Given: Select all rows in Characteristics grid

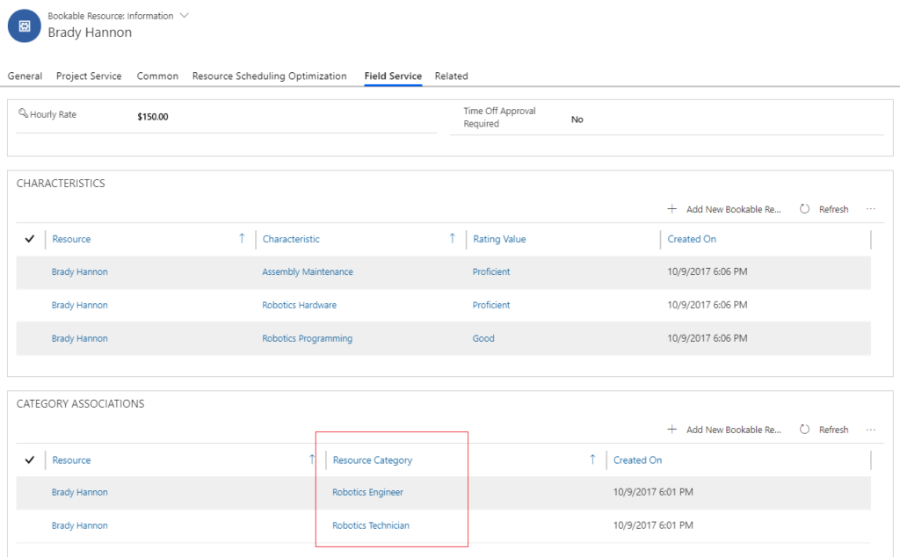Looking at the screenshot, I should 30,239.
